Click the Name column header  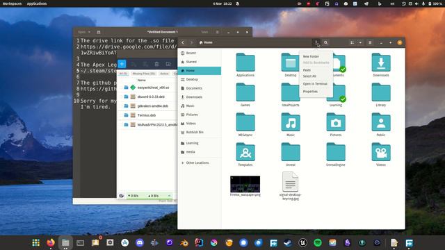coord(142,81)
